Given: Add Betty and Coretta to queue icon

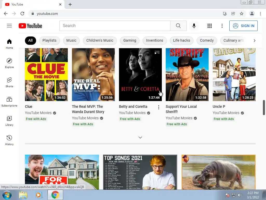Looking at the screenshot, I should point(157,53).
